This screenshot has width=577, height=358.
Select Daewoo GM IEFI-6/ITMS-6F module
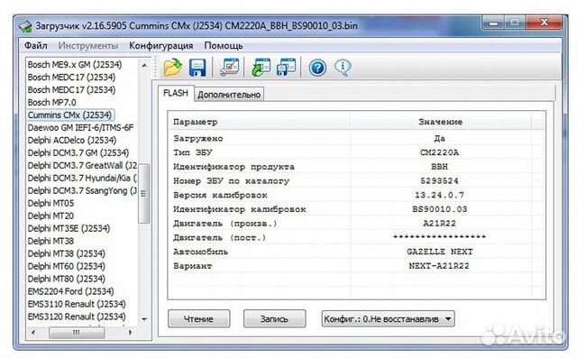pyautogui.click(x=80, y=128)
